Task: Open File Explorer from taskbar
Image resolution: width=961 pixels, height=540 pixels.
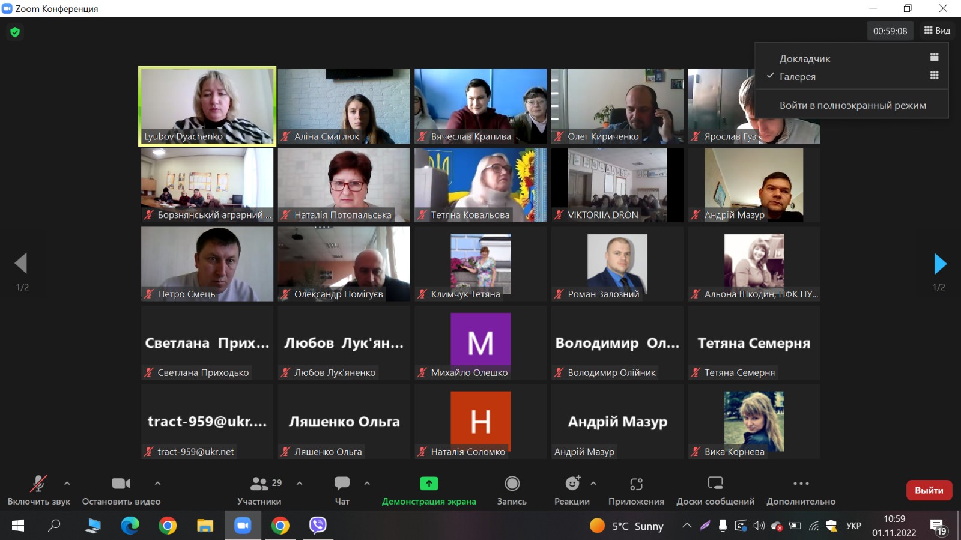Action: [x=205, y=526]
